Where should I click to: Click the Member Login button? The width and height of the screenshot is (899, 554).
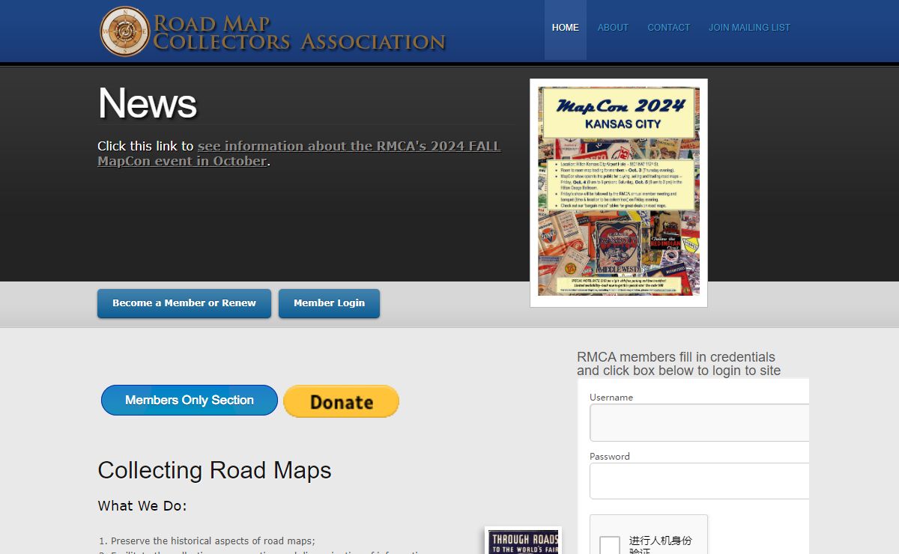coord(329,303)
